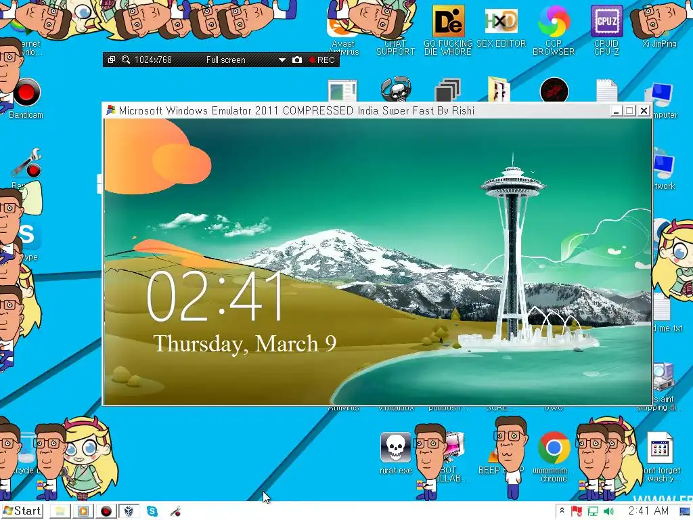Expand the hidden system tray icons chevron
Screen dimensions: 693x520
coord(562,511)
